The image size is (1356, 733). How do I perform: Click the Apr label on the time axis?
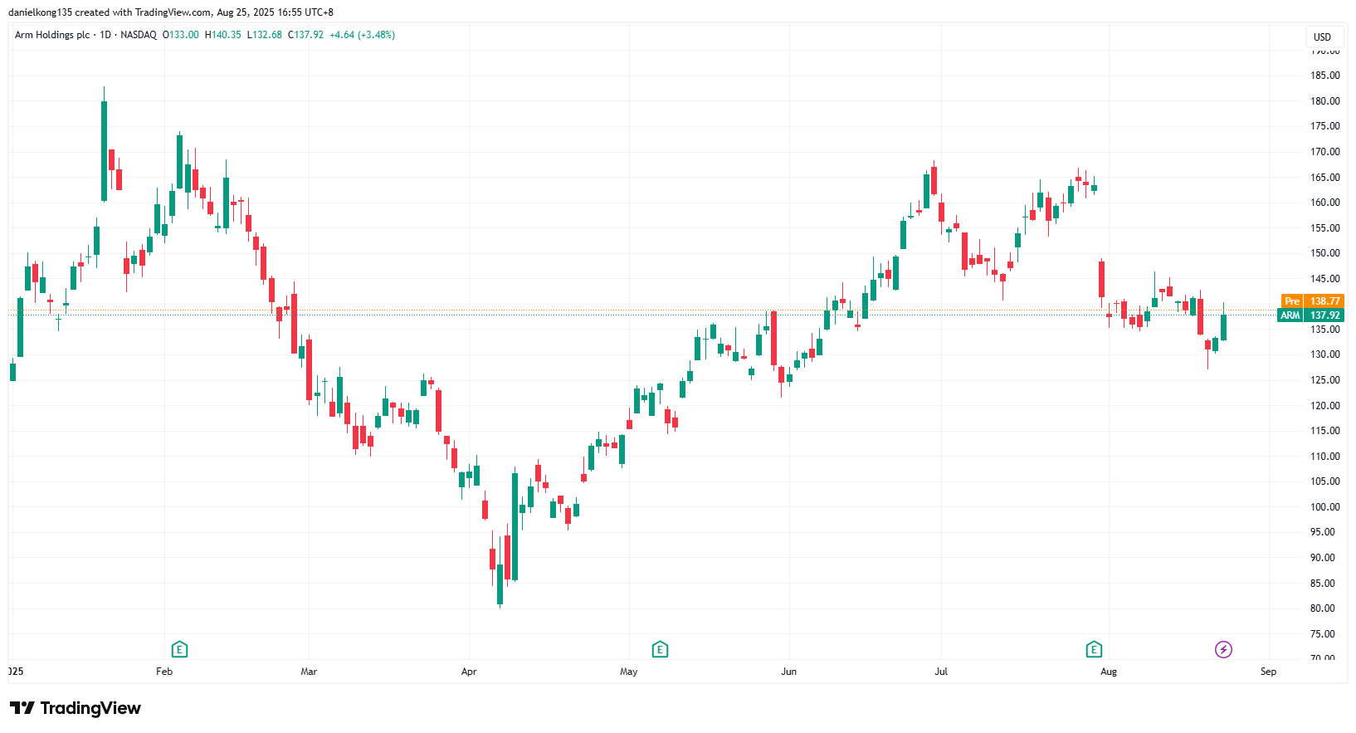pyautogui.click(x=469, y=672)
